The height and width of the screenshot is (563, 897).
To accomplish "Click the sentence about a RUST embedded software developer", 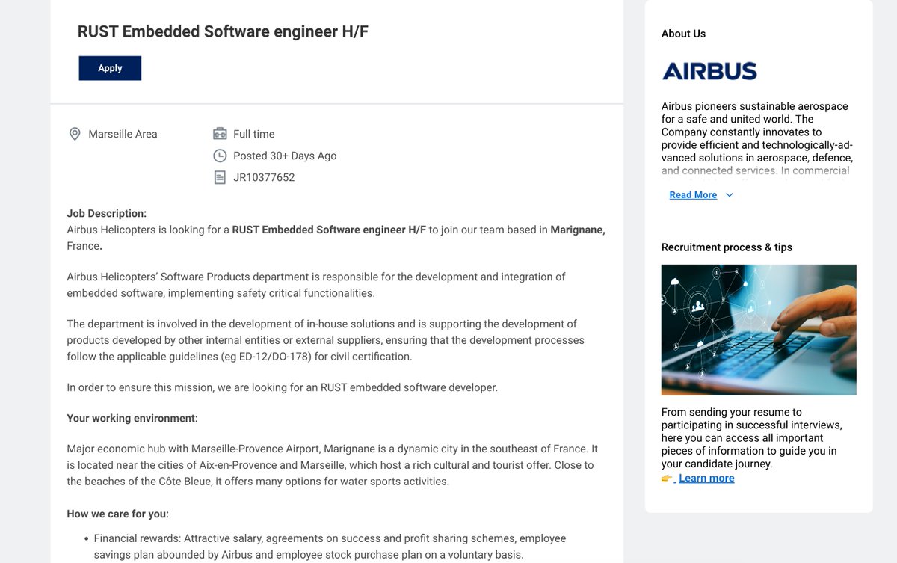I will click(282, 387).
